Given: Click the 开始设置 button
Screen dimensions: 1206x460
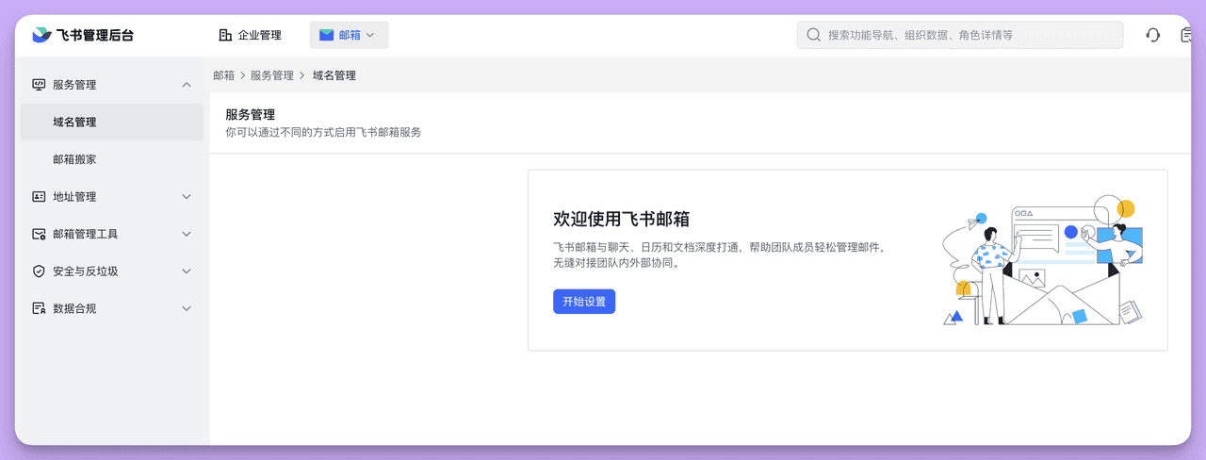Looking at the screenshot, I should (x=584, y=302).
